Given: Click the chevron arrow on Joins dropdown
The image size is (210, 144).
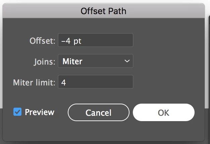Looking at the screenshot, I should tap(127, 61).
